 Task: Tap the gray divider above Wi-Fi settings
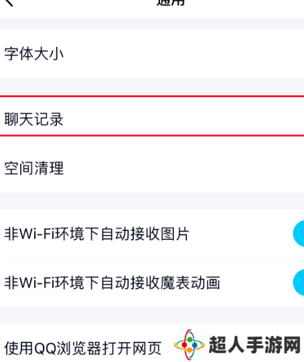[x=152, y=200]
